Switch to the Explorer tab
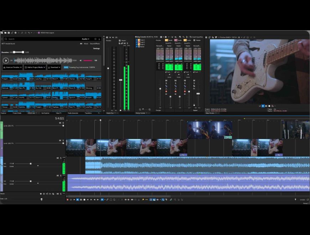The image size is (310, 235). tap(4, 113)
